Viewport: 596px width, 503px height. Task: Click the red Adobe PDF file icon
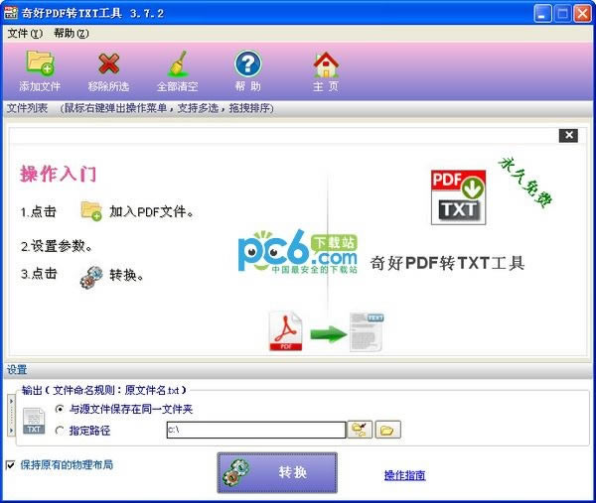[285, 331]
